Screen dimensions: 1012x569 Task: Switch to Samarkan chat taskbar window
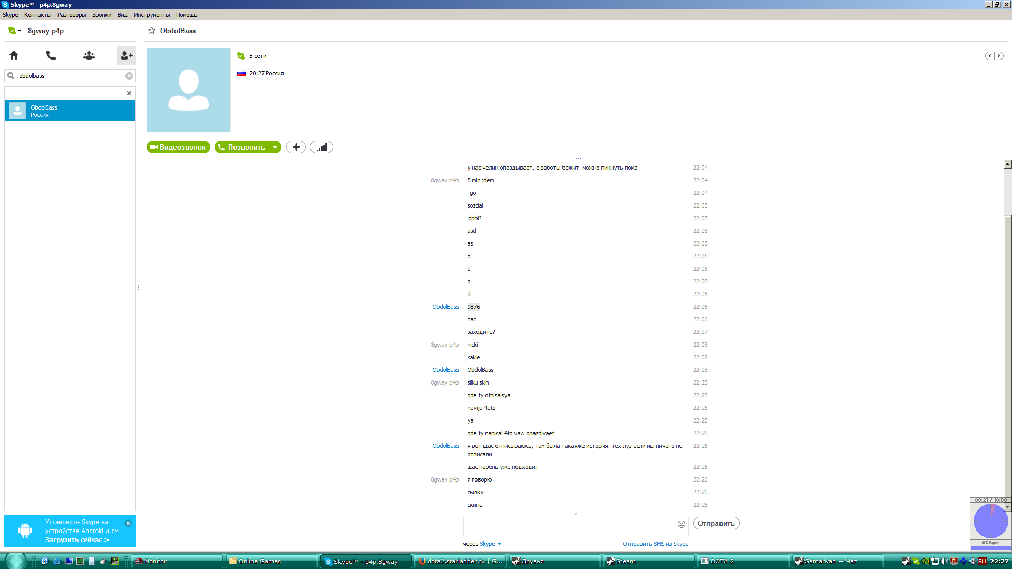tap(838, 561)
